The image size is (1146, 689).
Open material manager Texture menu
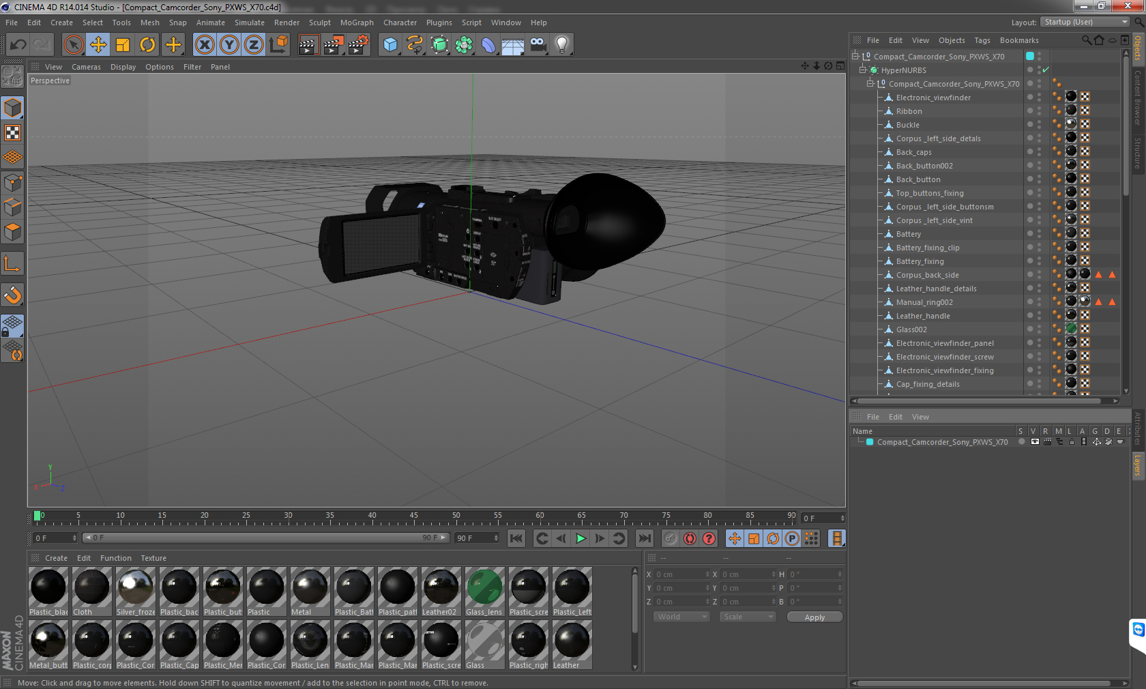point(153,558)
